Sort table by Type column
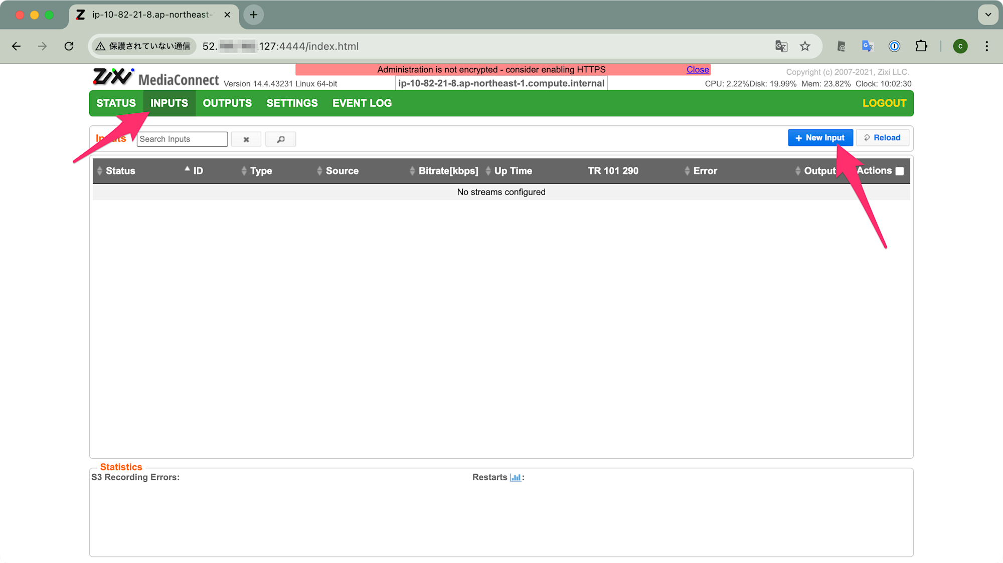The height and width of the screenshot is (563, 1003). pos(261,171)
